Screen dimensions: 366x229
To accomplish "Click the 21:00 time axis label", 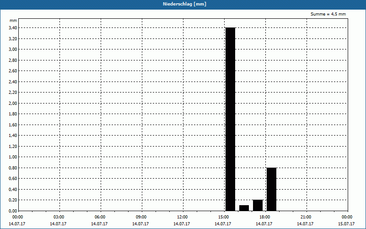I will point(306,217).
